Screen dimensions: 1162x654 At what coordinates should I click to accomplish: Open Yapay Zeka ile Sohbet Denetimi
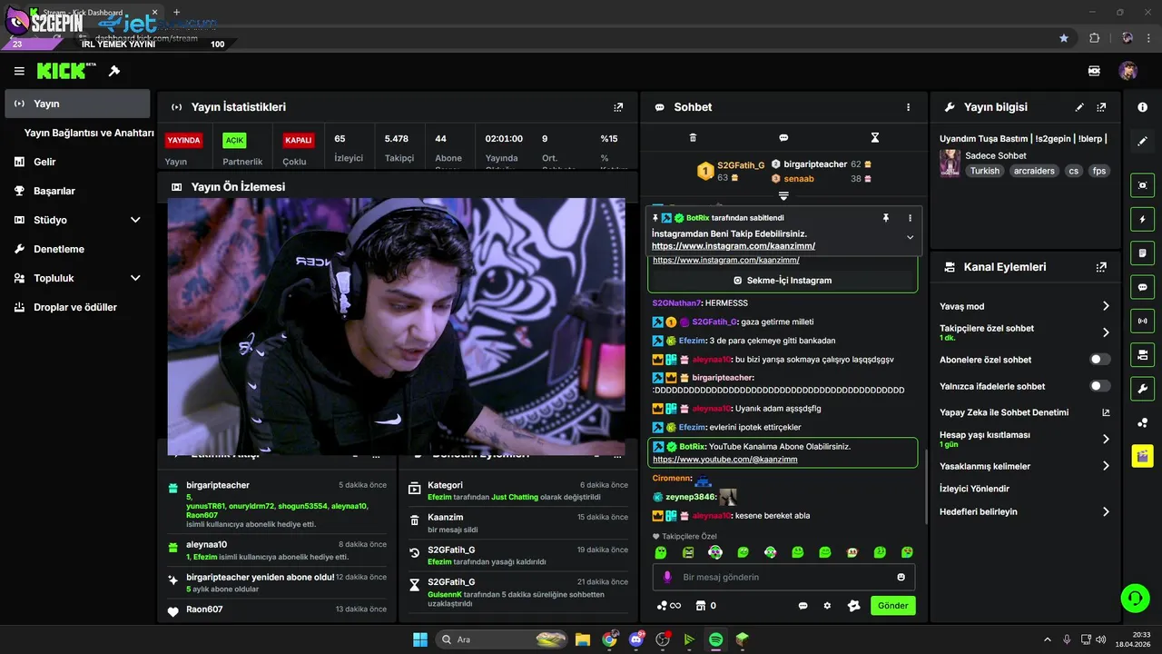click(1025, 412)
